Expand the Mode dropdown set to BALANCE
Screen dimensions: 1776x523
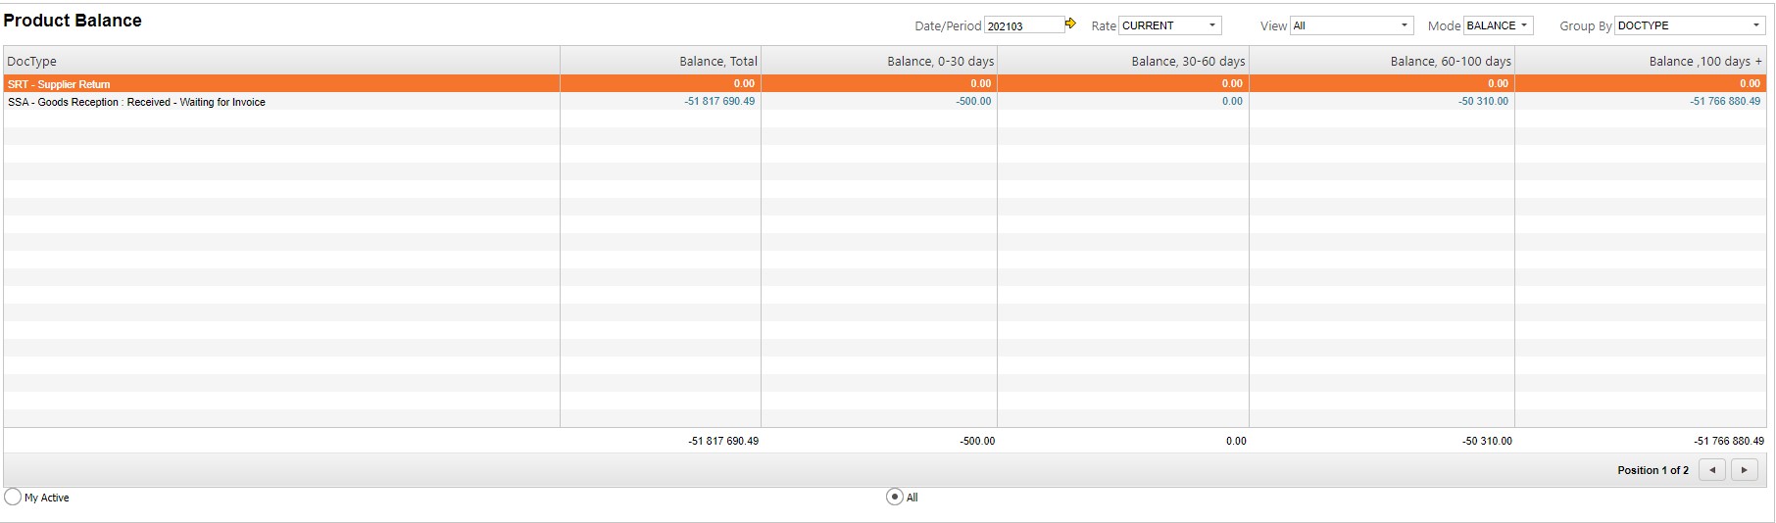[x=1498, y=25]
